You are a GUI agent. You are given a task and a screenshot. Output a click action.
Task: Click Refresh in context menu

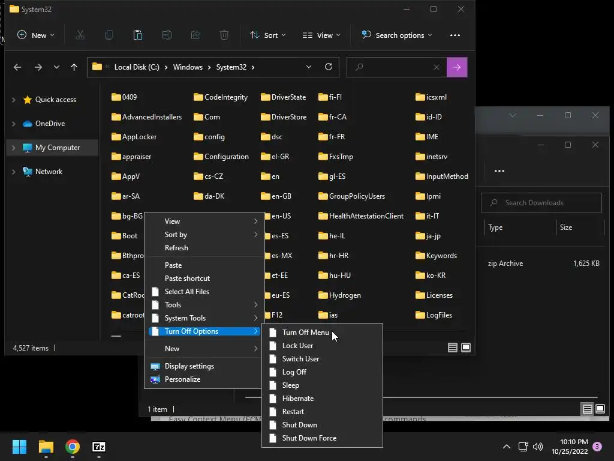click(x=204, y=248)
